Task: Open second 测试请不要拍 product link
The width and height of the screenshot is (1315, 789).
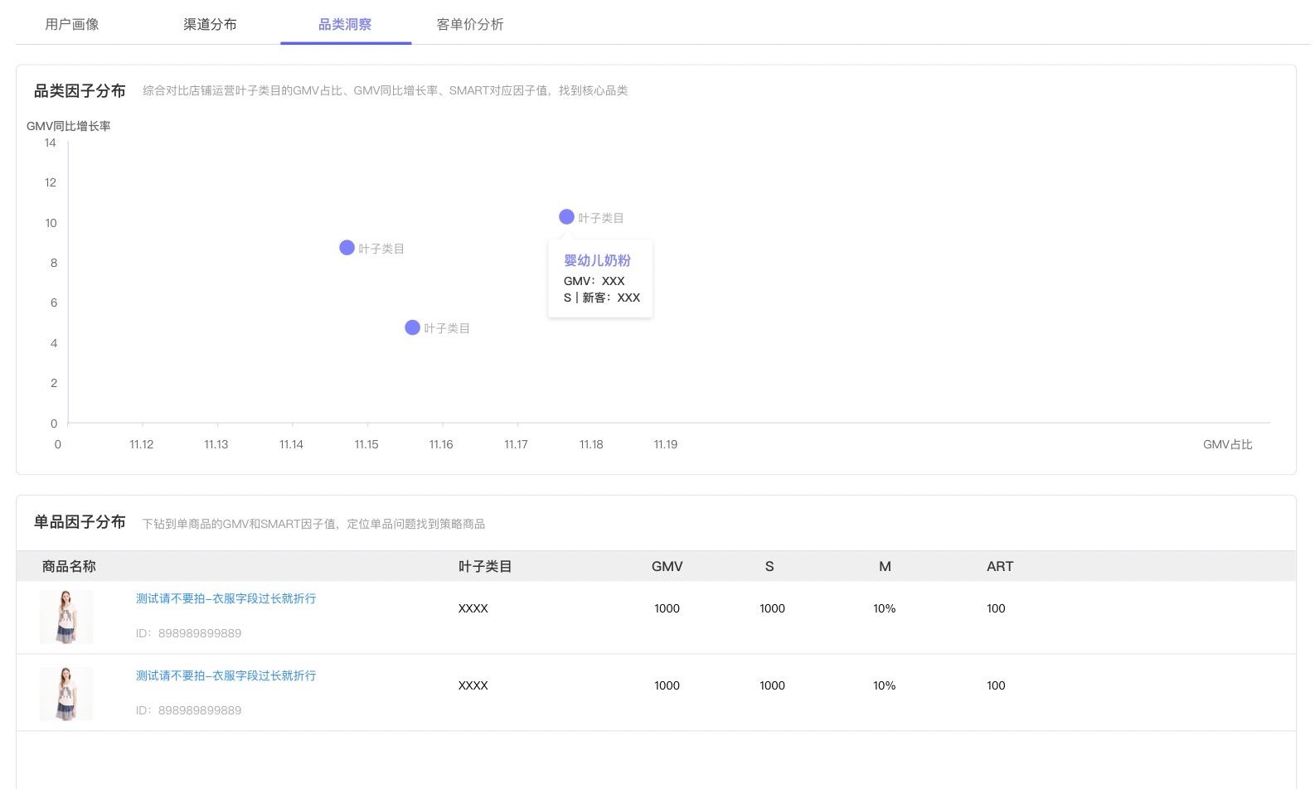Action: pyautogui.click(x=226, y=675)
